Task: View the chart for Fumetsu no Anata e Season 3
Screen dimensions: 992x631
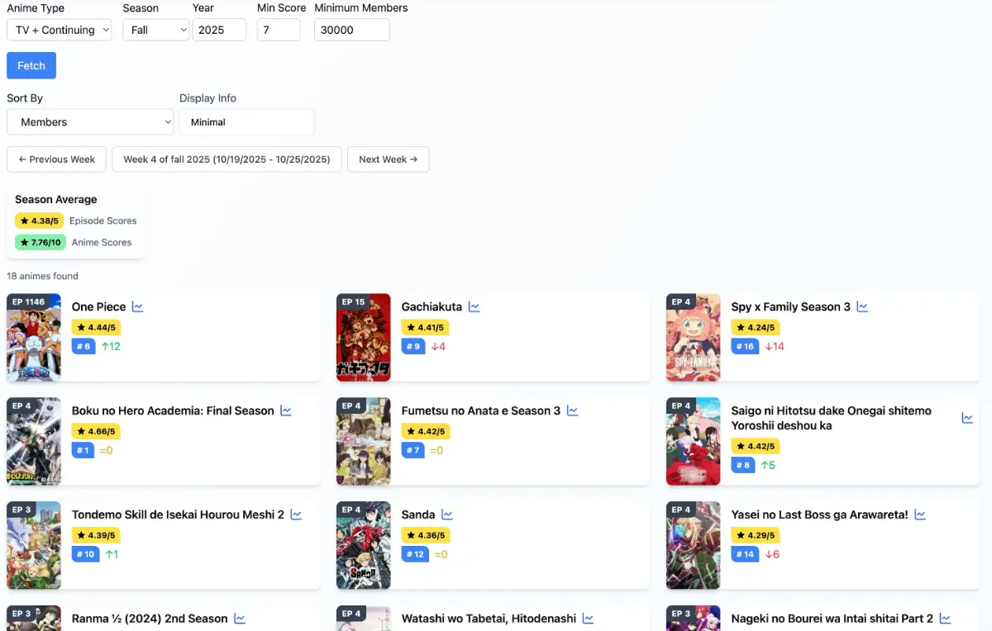Action: pyautogui.click(x=572, y=410)
